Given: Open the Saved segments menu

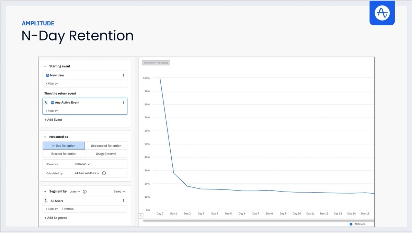Looking at the screenshot, I should click(119, 192).
